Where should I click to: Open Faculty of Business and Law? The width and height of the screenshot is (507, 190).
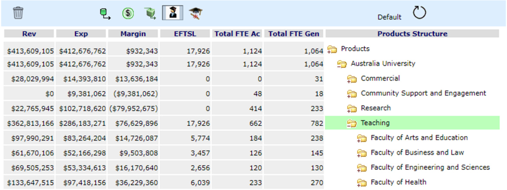click(x=417, y=152)
